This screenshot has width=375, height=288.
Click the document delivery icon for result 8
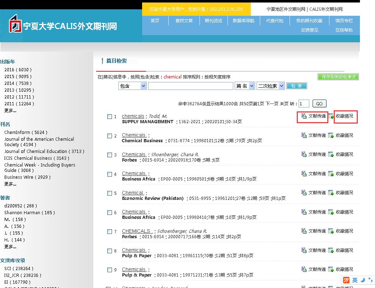coord(304,250)
